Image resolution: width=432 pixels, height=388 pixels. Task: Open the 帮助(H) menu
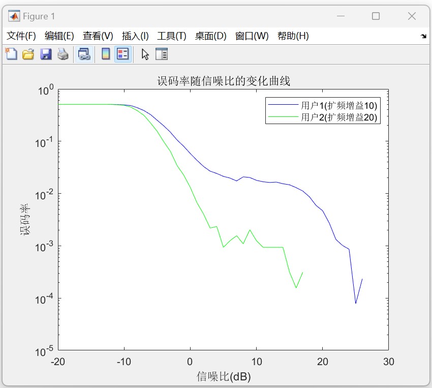293,36
